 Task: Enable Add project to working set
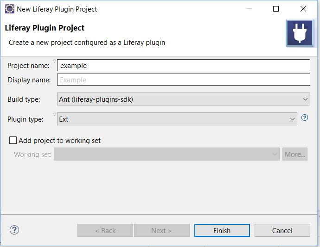[13, 140]
